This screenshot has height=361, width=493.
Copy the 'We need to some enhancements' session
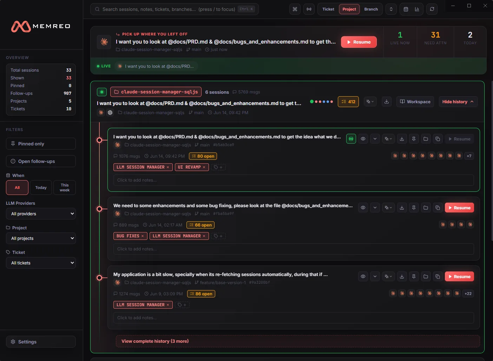(x=438, y=208)
